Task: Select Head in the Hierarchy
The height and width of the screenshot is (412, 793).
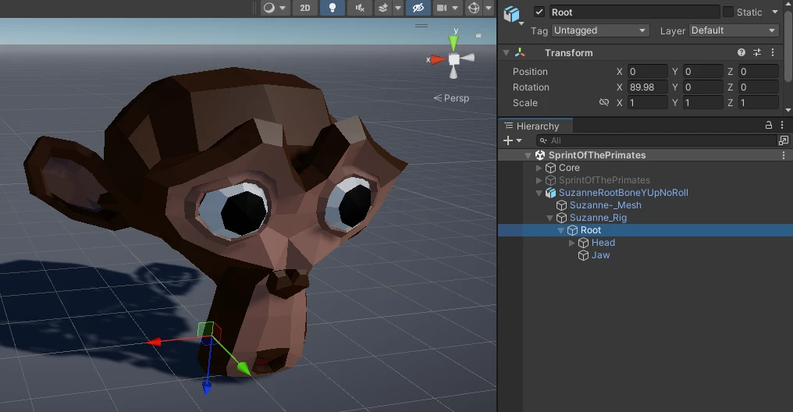Action: pyautogui.click(x=603, y=243)
